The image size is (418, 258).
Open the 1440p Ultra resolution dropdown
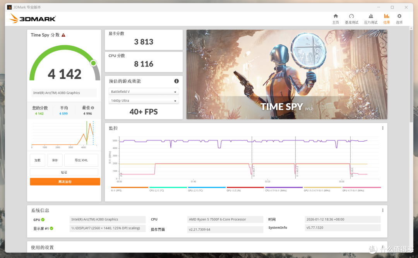(144, 101)
